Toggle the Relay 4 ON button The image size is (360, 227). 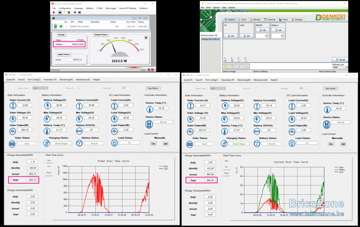(x=278, y=30)
